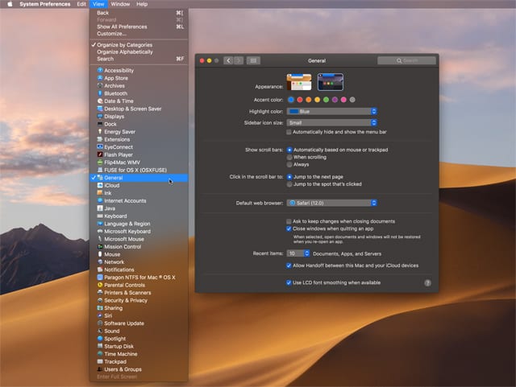Click the Show All grid icon in toolbar
Screen dimensions: 516x387
pos(252,60)
